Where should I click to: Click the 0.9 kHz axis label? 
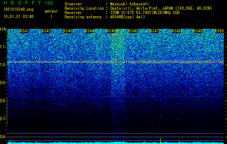[3, 83]
